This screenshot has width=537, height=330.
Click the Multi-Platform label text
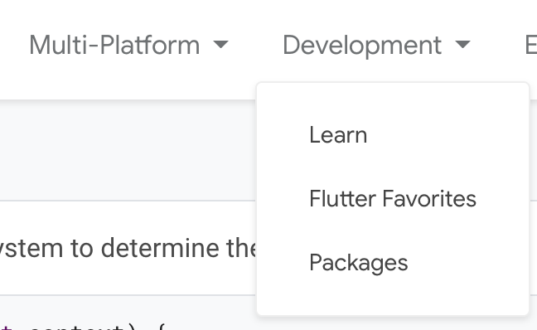pos(114,45)
